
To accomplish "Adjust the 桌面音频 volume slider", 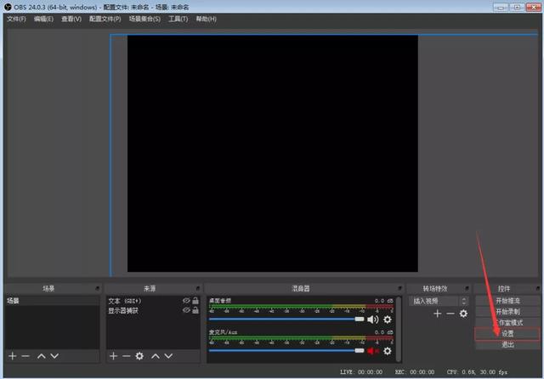I will (287, 320).
